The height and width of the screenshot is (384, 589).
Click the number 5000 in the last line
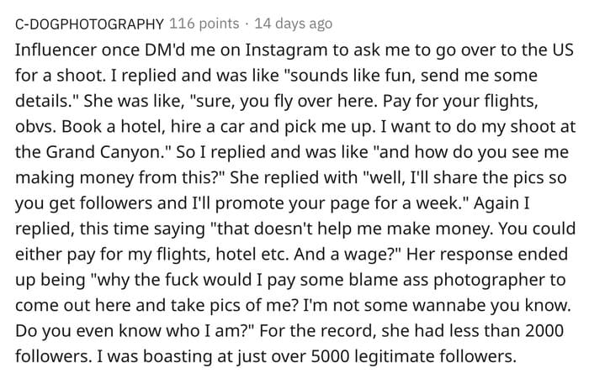tap(330, 356)
